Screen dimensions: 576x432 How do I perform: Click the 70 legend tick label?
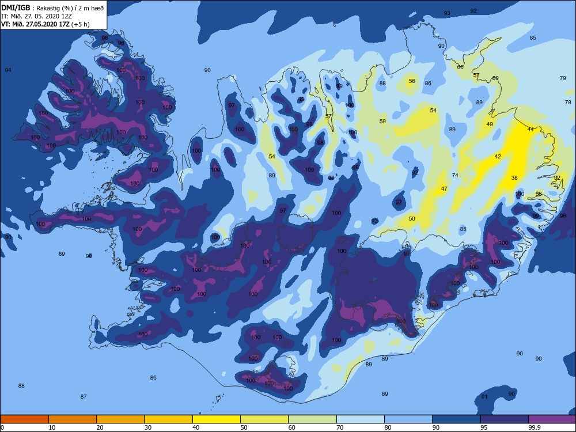(x=340, y=427)
